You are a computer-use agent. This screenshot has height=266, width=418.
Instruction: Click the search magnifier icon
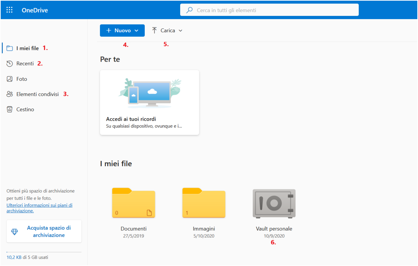coord(189,10)
